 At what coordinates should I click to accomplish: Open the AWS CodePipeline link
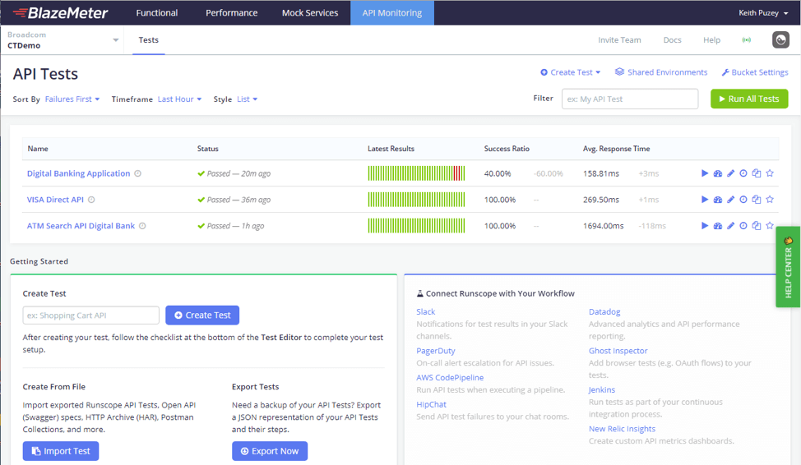[450, 377]
